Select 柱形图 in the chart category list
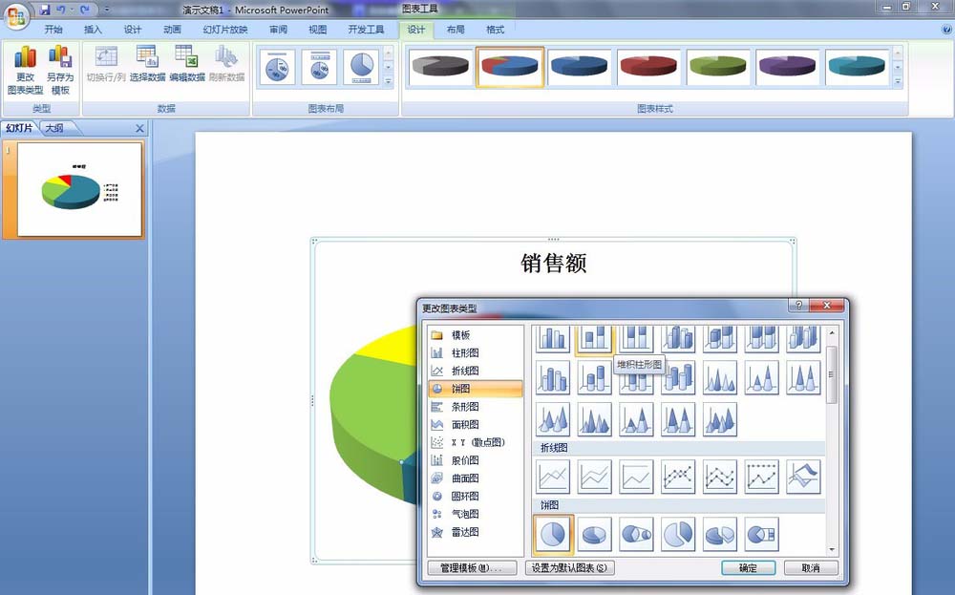The height and width of the screenshot is (595, 955). pyautogui.click(x=466, y=353)
